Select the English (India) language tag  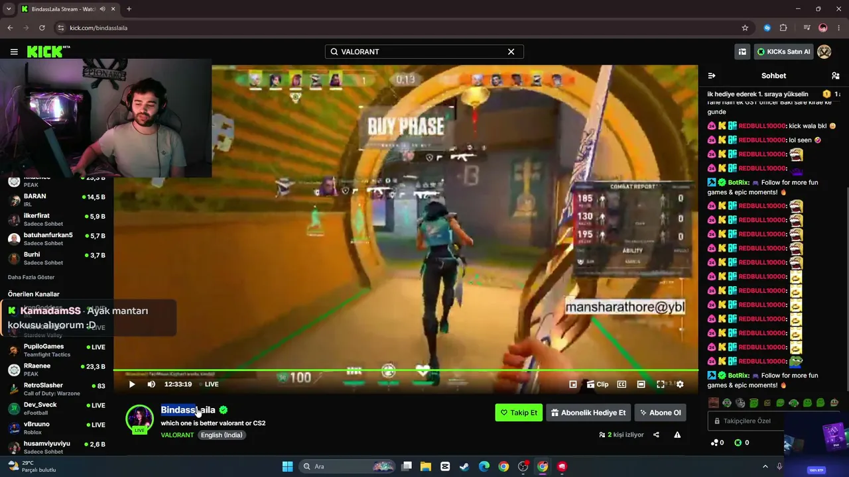coord(222,435)
